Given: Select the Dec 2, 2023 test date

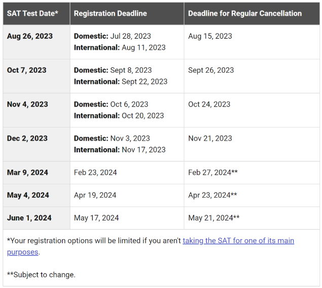Looking at the screenshot, I should pyautogui.click(x=27, y=138).
